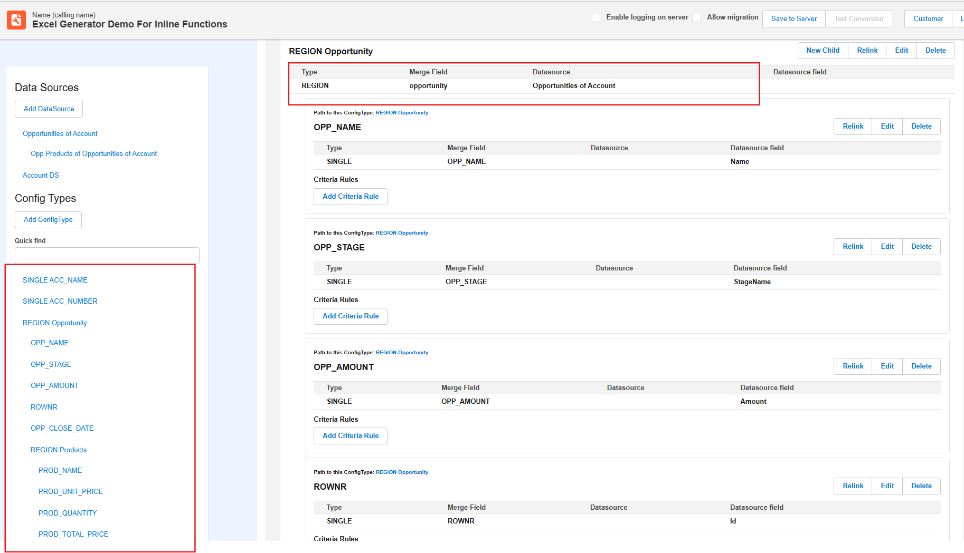964x553 pixels.
Task: Select PROD_UNIT_PRICE in sidebar list
Action: click(x=71, y=492)
